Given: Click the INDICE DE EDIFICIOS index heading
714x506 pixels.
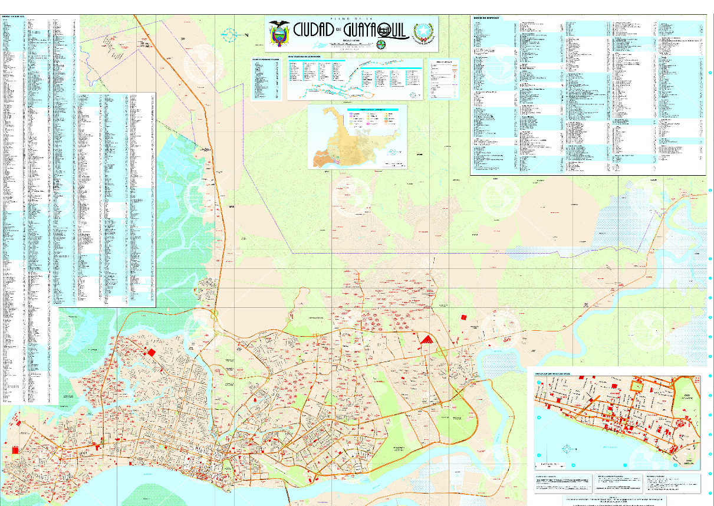Looking at the screenshot, I should [x=486, y=18].
